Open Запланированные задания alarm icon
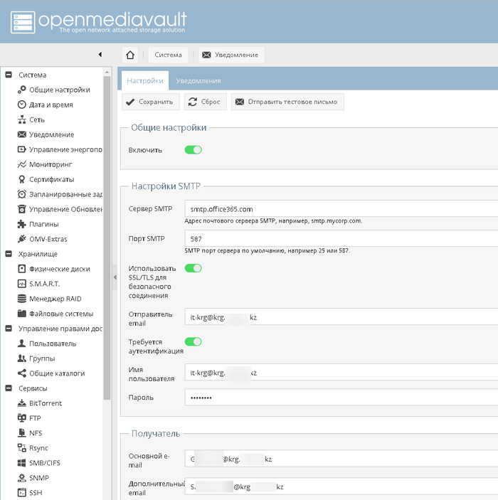The image size is (498, 500). click(21, 194)
